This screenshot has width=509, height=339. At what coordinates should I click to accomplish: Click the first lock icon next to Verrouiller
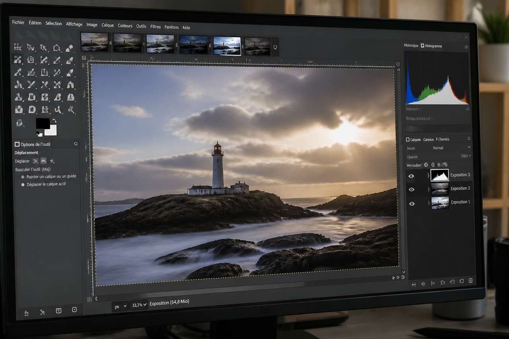(426, 165)
